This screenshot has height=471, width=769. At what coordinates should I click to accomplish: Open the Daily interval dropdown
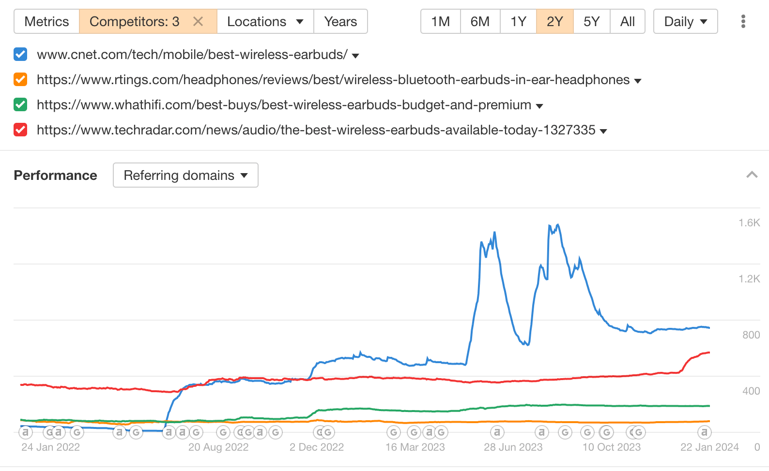(685, 22)
